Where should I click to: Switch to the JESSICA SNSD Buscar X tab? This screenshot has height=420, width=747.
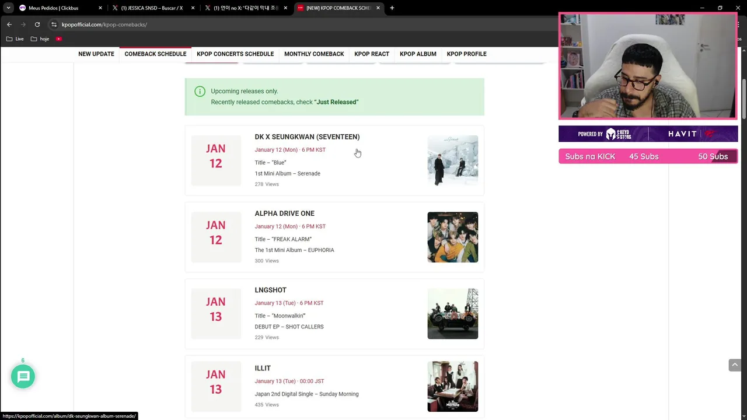[x=153, y=8]
